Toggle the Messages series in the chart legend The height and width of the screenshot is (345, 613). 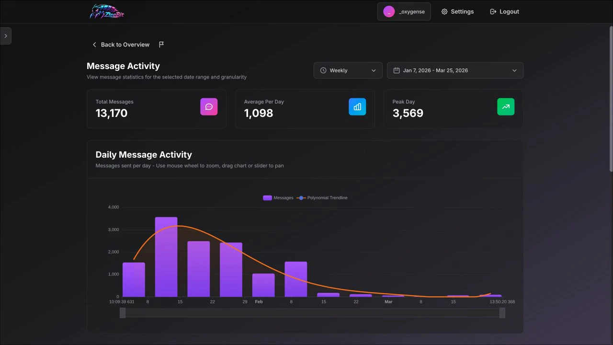tap(278, 197)
